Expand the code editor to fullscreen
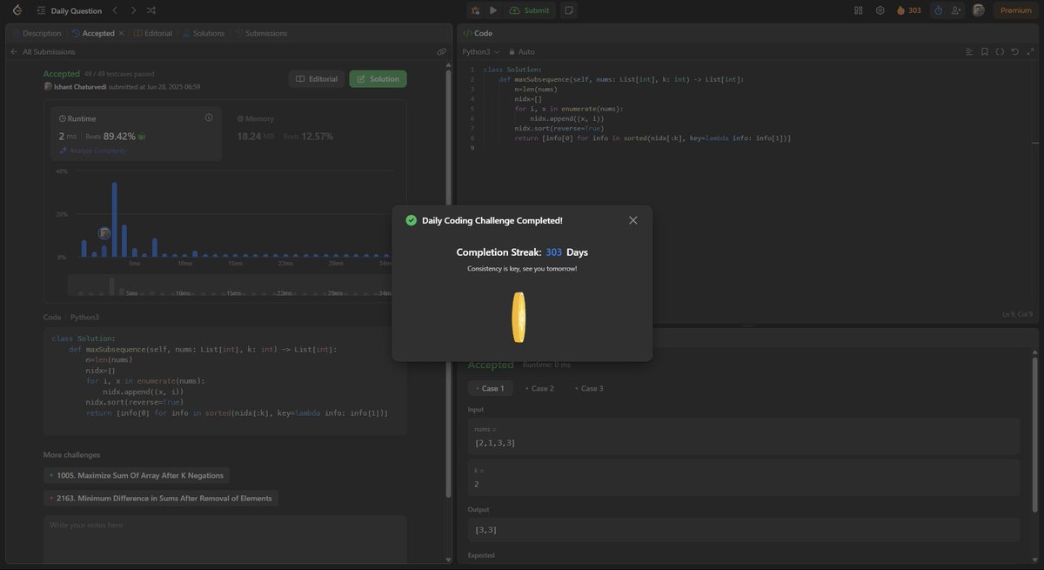1044x570 pixels. [1029, 51]
